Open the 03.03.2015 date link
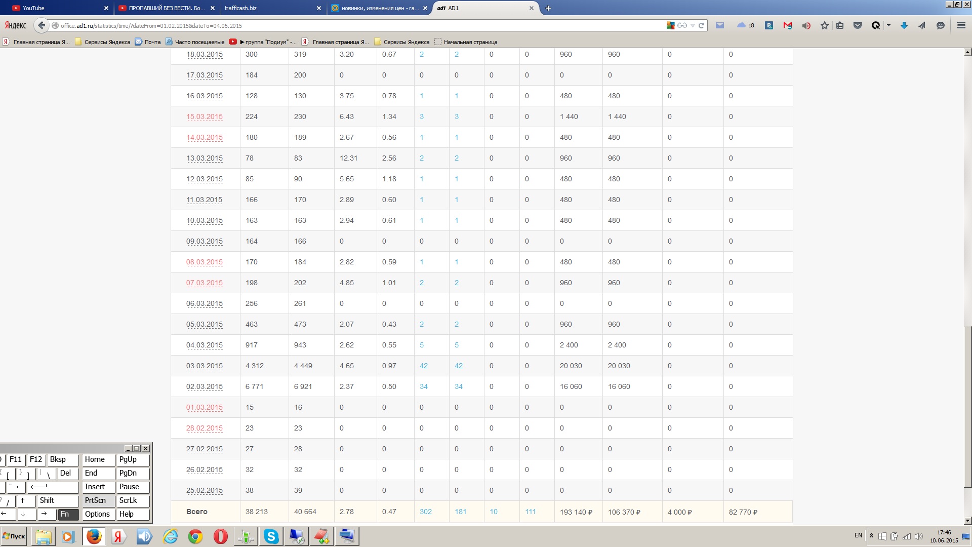 click(204, 366)
